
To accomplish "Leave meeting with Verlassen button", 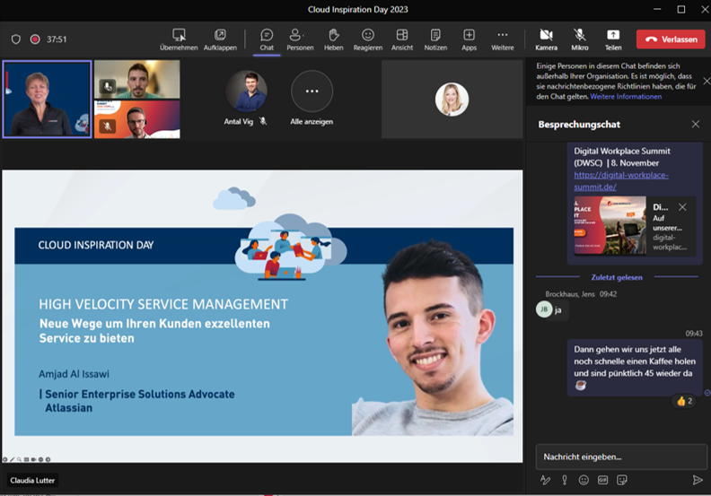I will [x=671, y=39].
